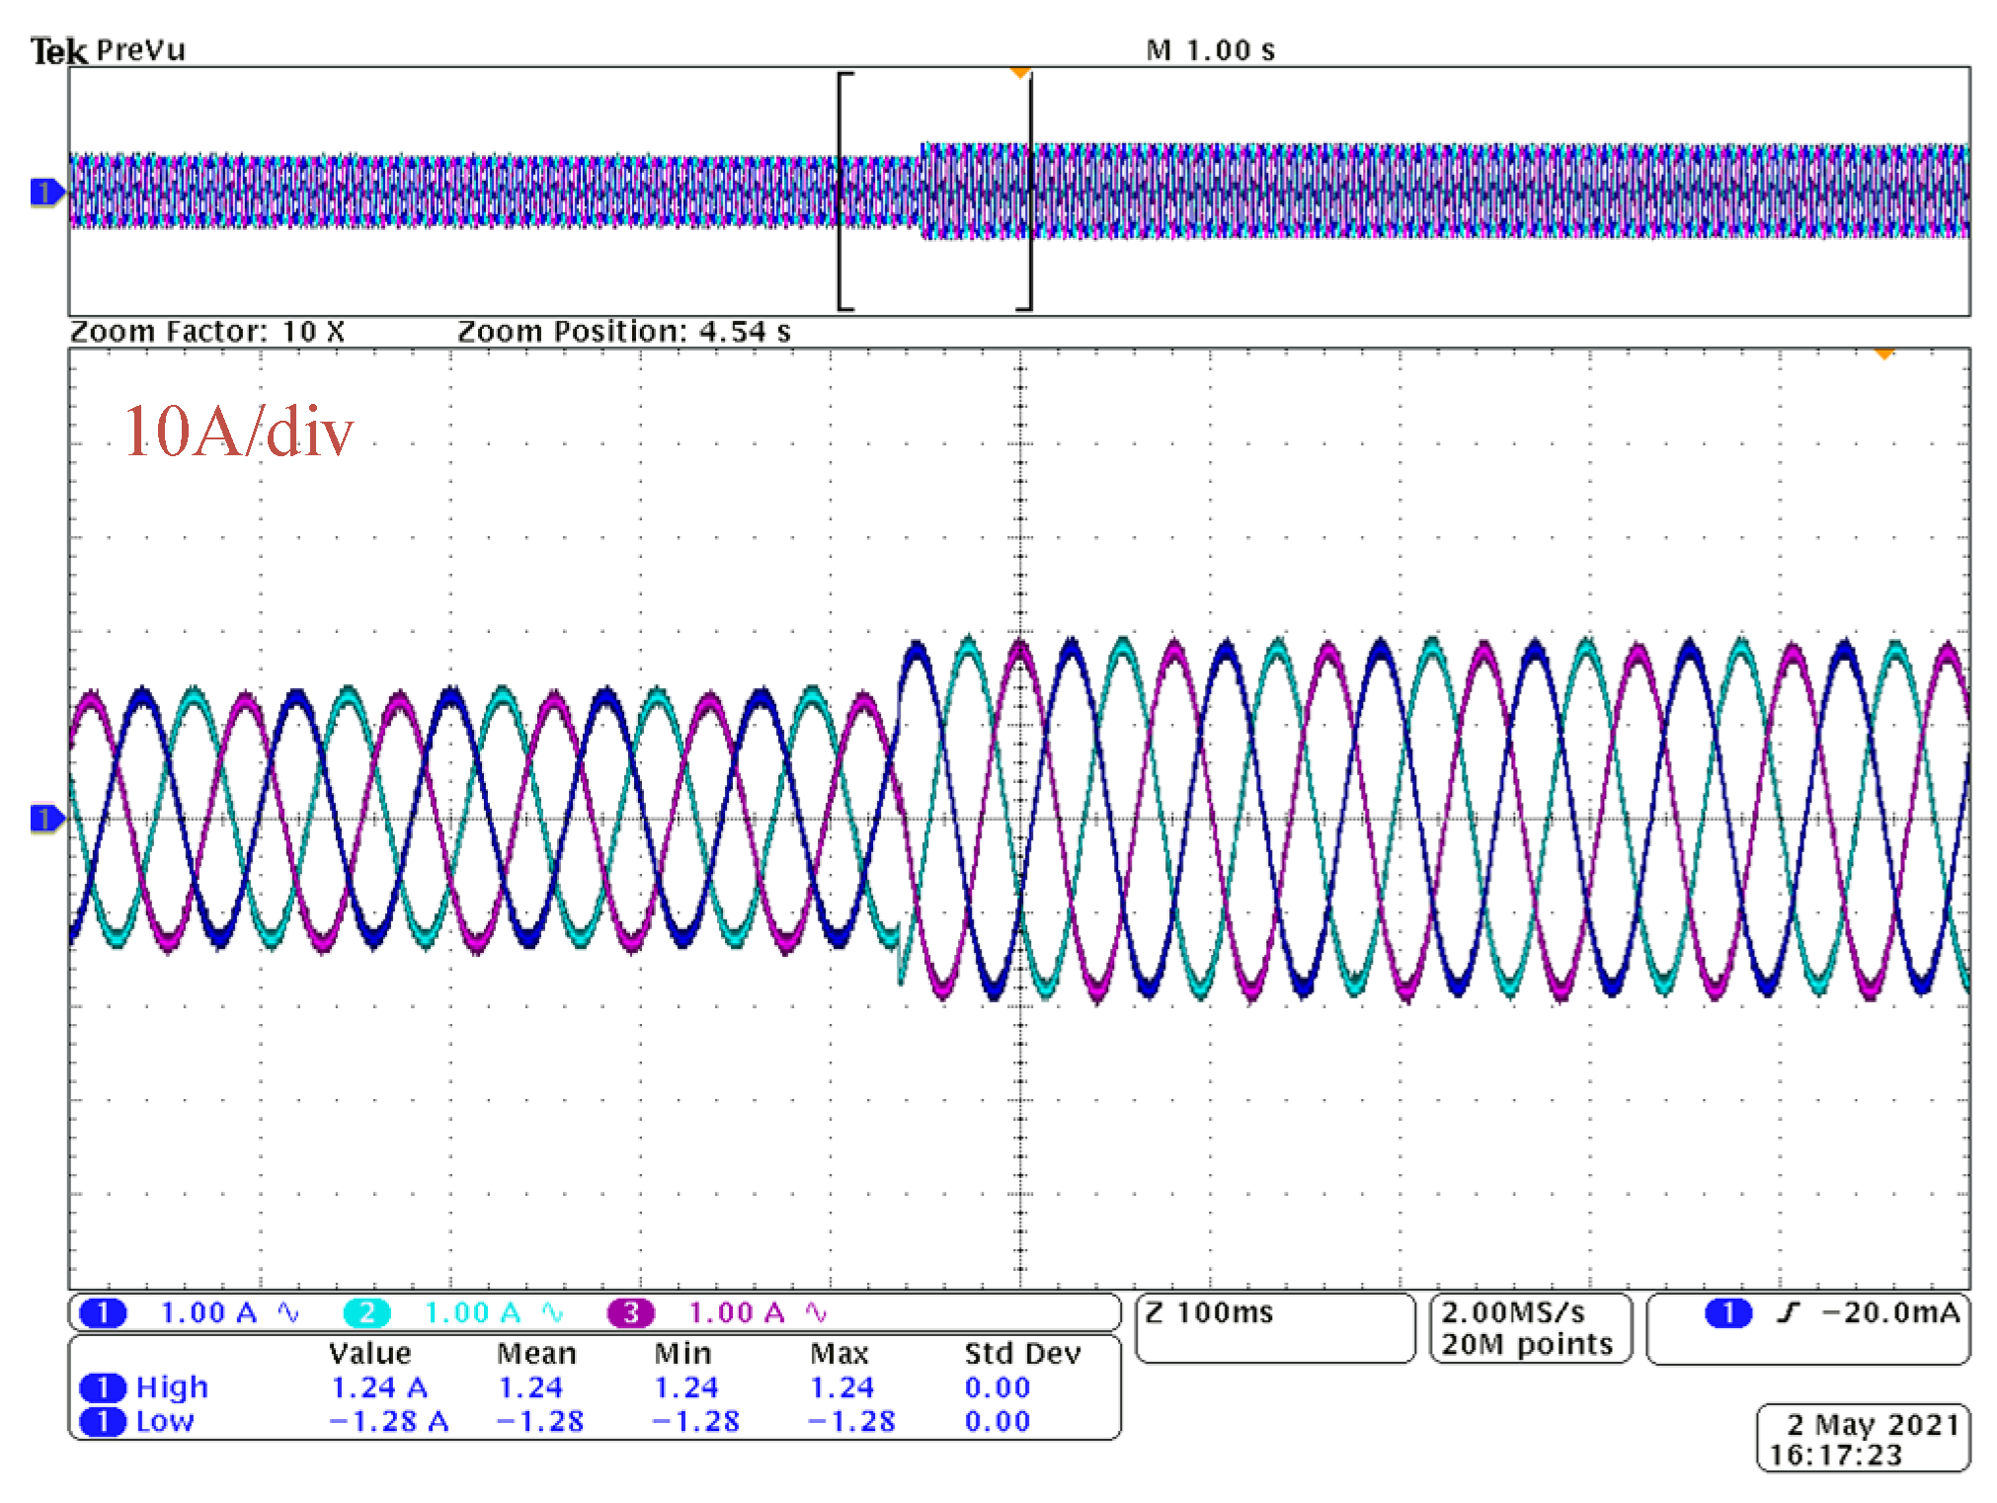This screenshot has height=1503, width=1997.
Task: Click the left zoom bracket in overview
Action: (844, 192)
